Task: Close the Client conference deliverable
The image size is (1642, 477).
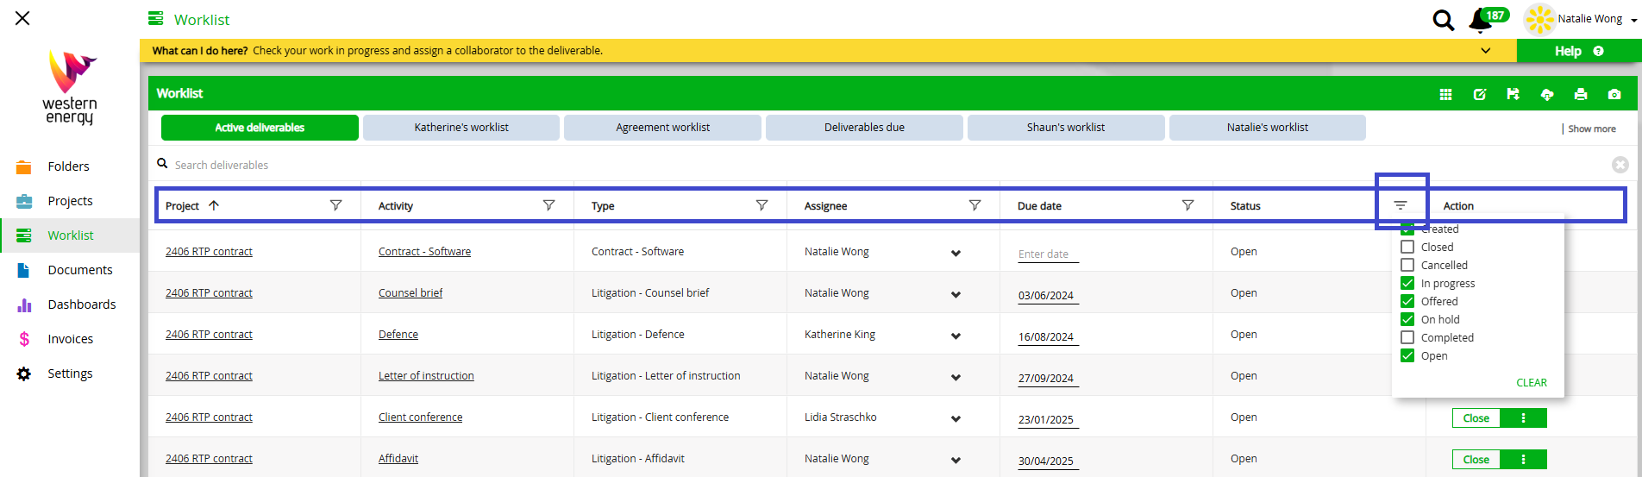Action: pyautogui.click(x=1476, y=418)
